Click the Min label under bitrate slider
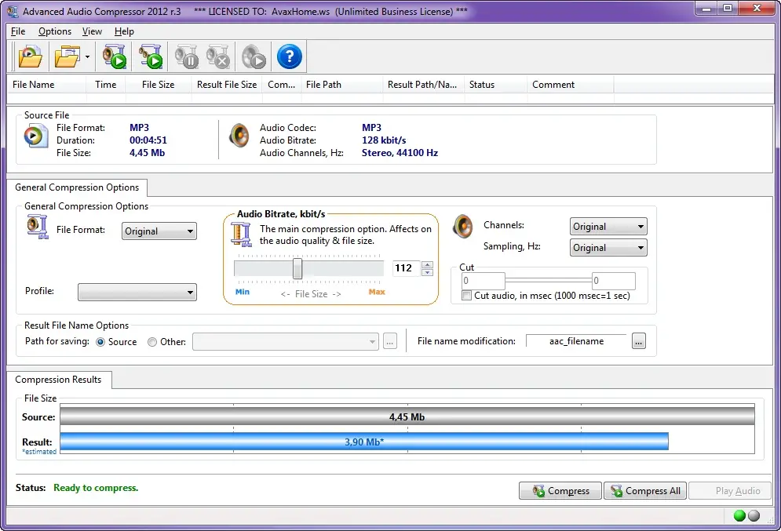Image resolution: width=781 pixels, height=531 pixels. click(243, 292)
